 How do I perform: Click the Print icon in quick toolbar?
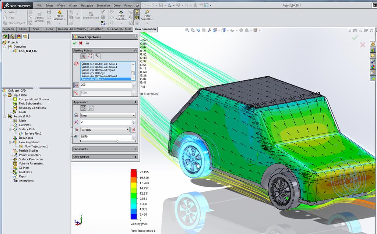(169, 5)
